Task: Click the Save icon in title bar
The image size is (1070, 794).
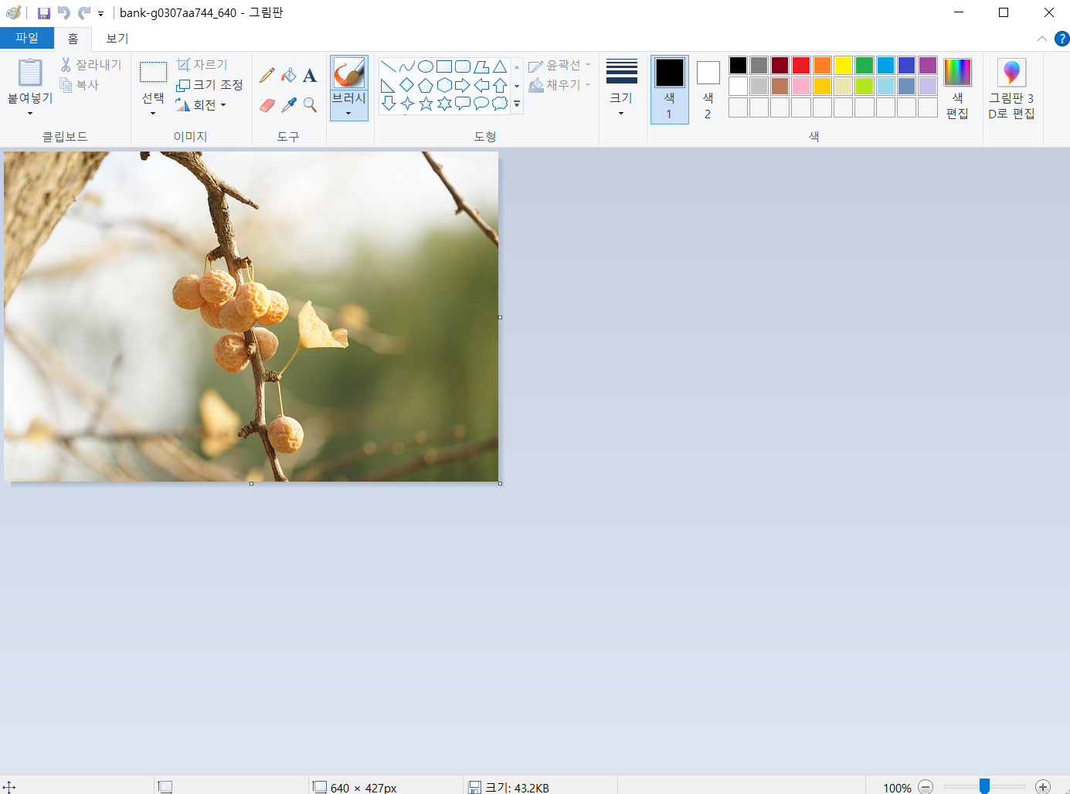Action: click(x=44, y=13)
